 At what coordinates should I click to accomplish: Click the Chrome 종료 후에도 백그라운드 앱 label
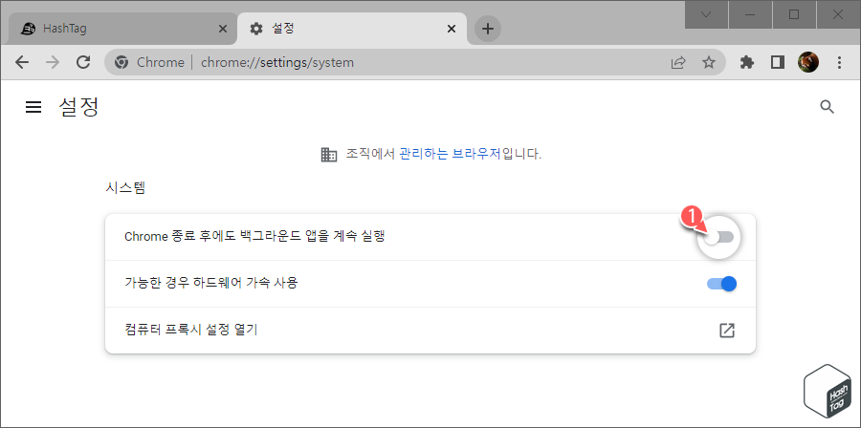point(254,237)
